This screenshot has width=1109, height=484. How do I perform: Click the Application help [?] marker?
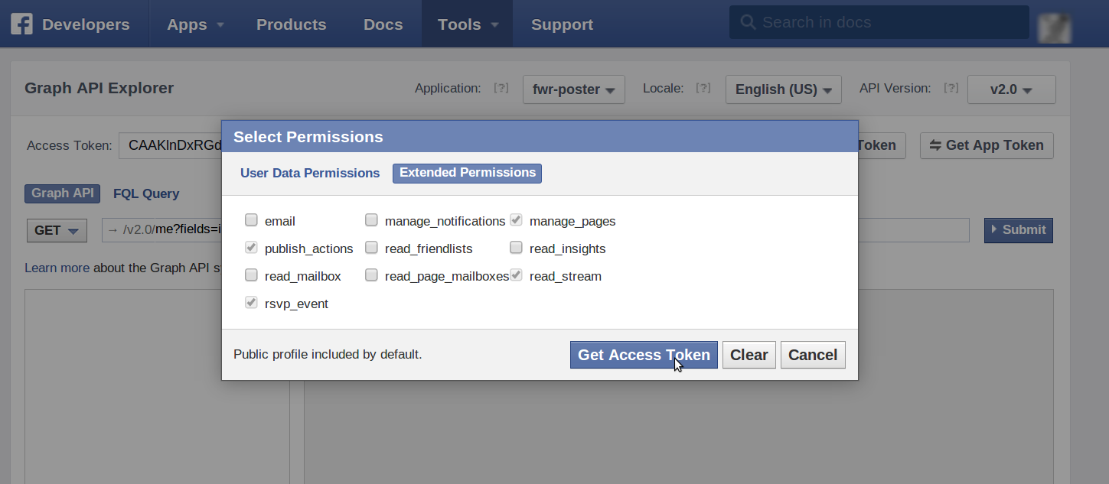[x=501, y=89]
